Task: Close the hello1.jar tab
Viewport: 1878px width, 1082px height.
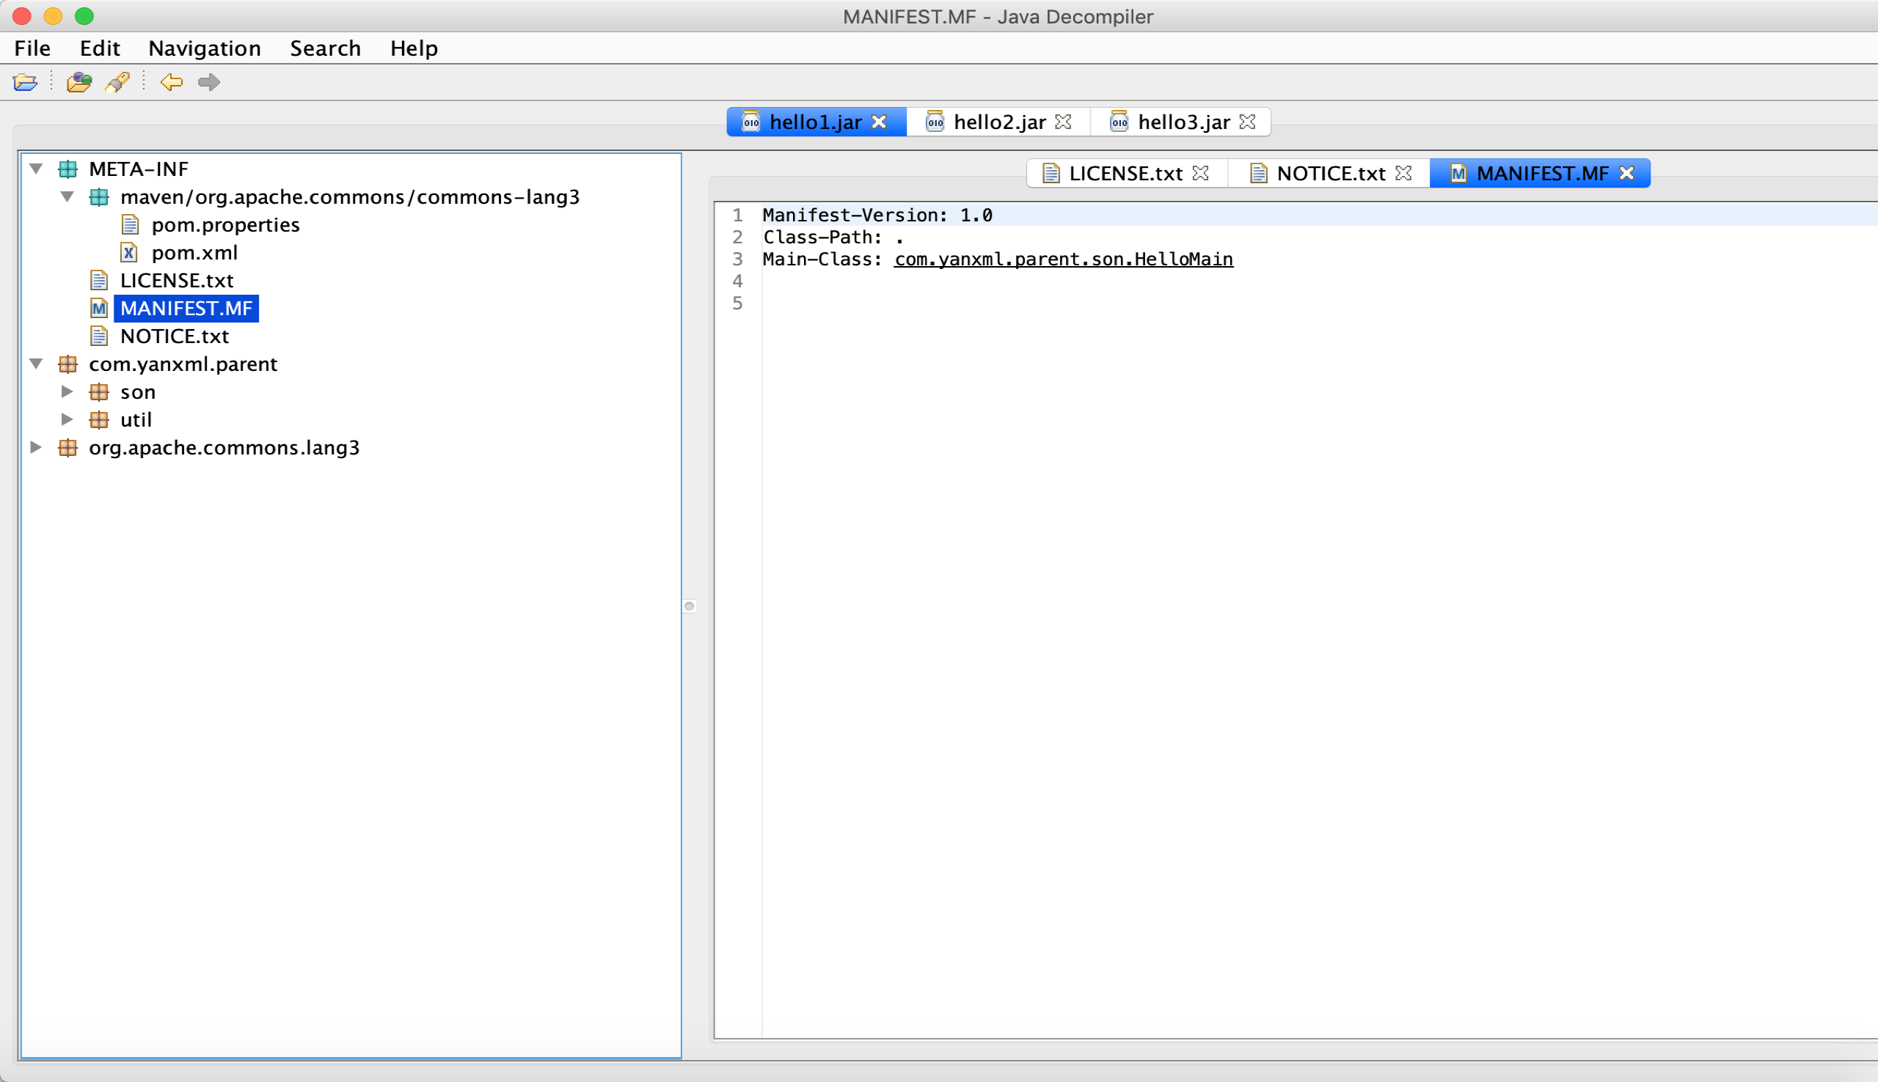Action: tap(879, 122)
